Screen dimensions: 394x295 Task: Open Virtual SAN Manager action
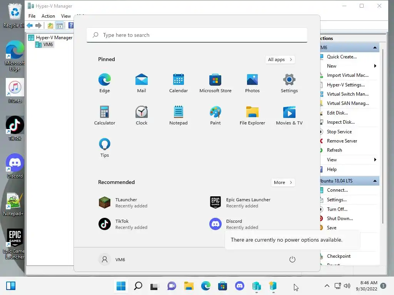click(348, 103)
